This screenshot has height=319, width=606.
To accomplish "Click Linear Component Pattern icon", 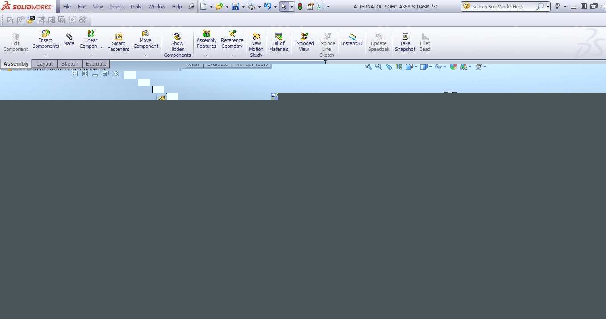I will click(91, 34).
